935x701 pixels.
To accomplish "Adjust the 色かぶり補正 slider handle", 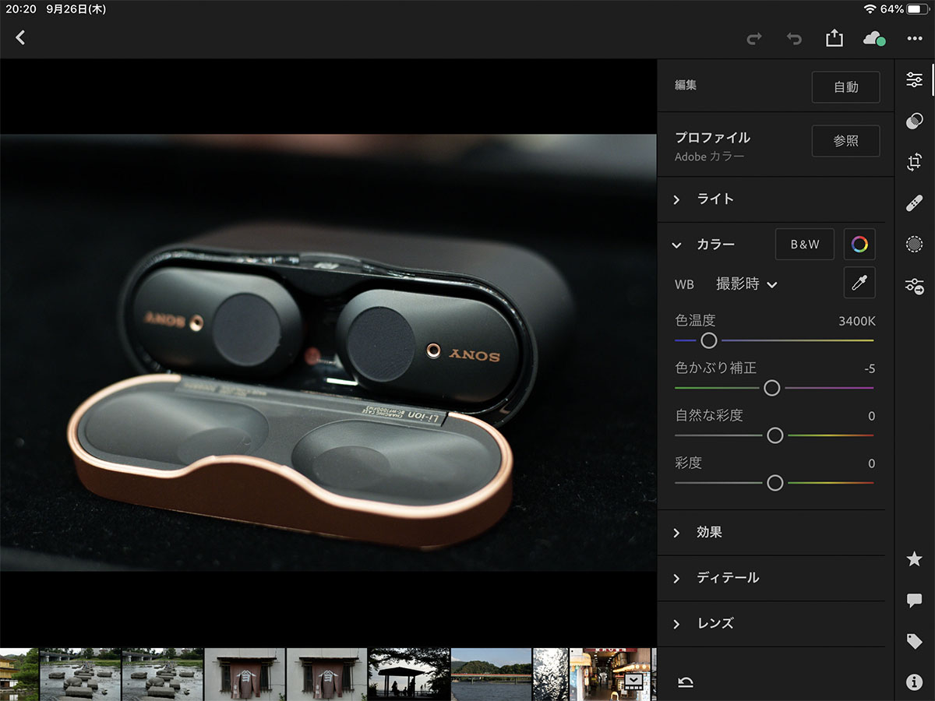I will [x=771, y=388].
